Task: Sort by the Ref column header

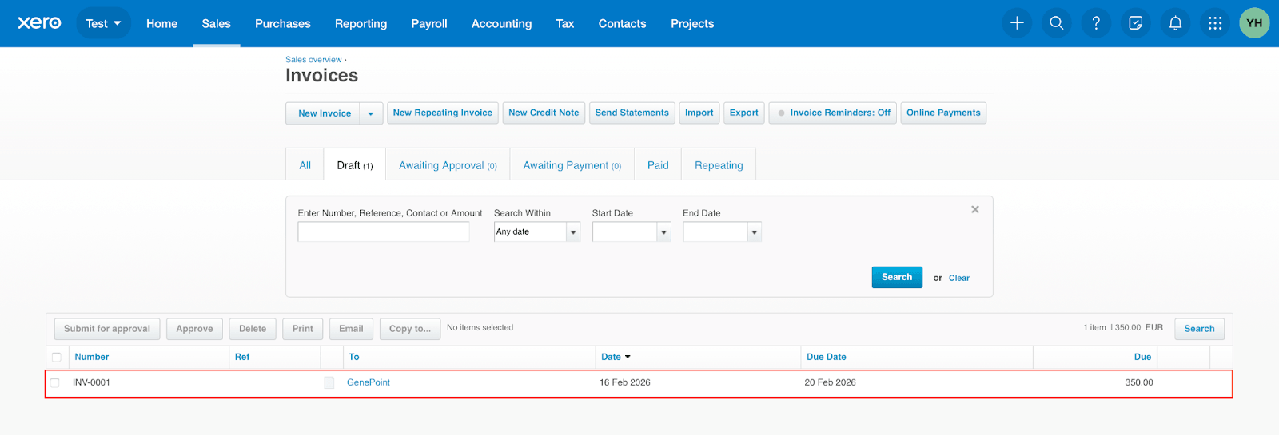Action: [242, 357]
